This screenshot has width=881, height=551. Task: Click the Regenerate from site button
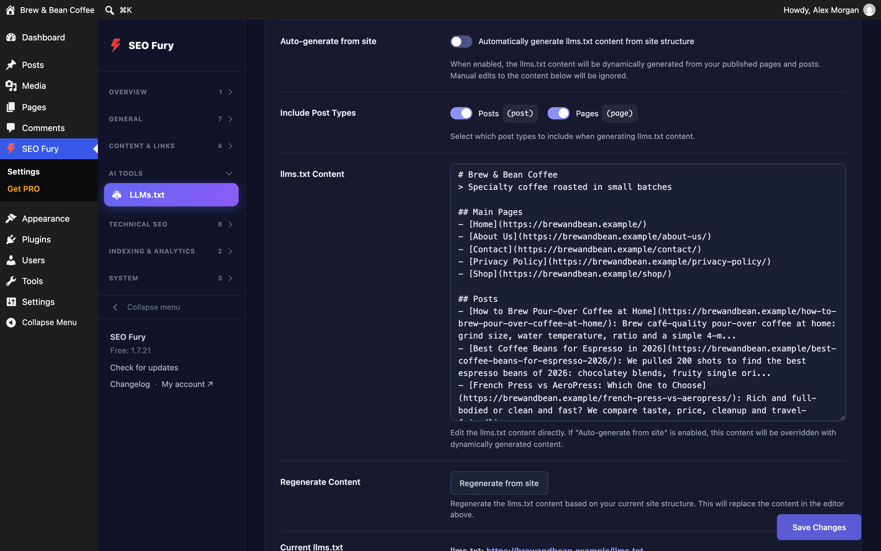[499, 483]
